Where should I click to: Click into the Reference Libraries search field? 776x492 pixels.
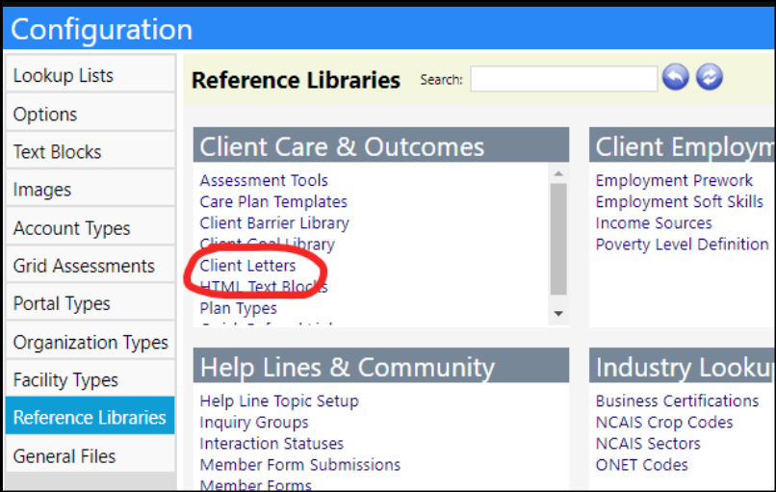[563, 79]
